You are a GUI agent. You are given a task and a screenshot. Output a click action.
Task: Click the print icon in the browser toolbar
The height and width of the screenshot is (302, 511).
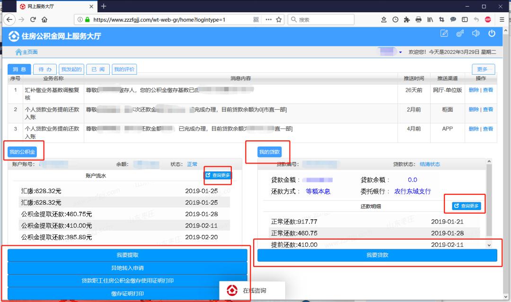(418, 20)
